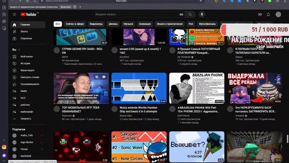Viewport: 289px width, 163px height.
Task: Open channel avatar beside Wulzy extends title
Action: (114, 109)
